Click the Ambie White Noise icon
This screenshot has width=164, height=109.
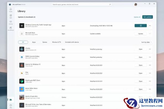pyautogui.click(x=22, y=89)
